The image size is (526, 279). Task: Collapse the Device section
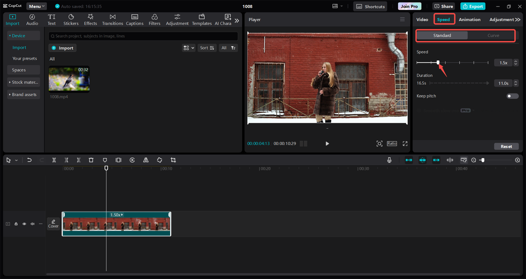coord(23,36)
